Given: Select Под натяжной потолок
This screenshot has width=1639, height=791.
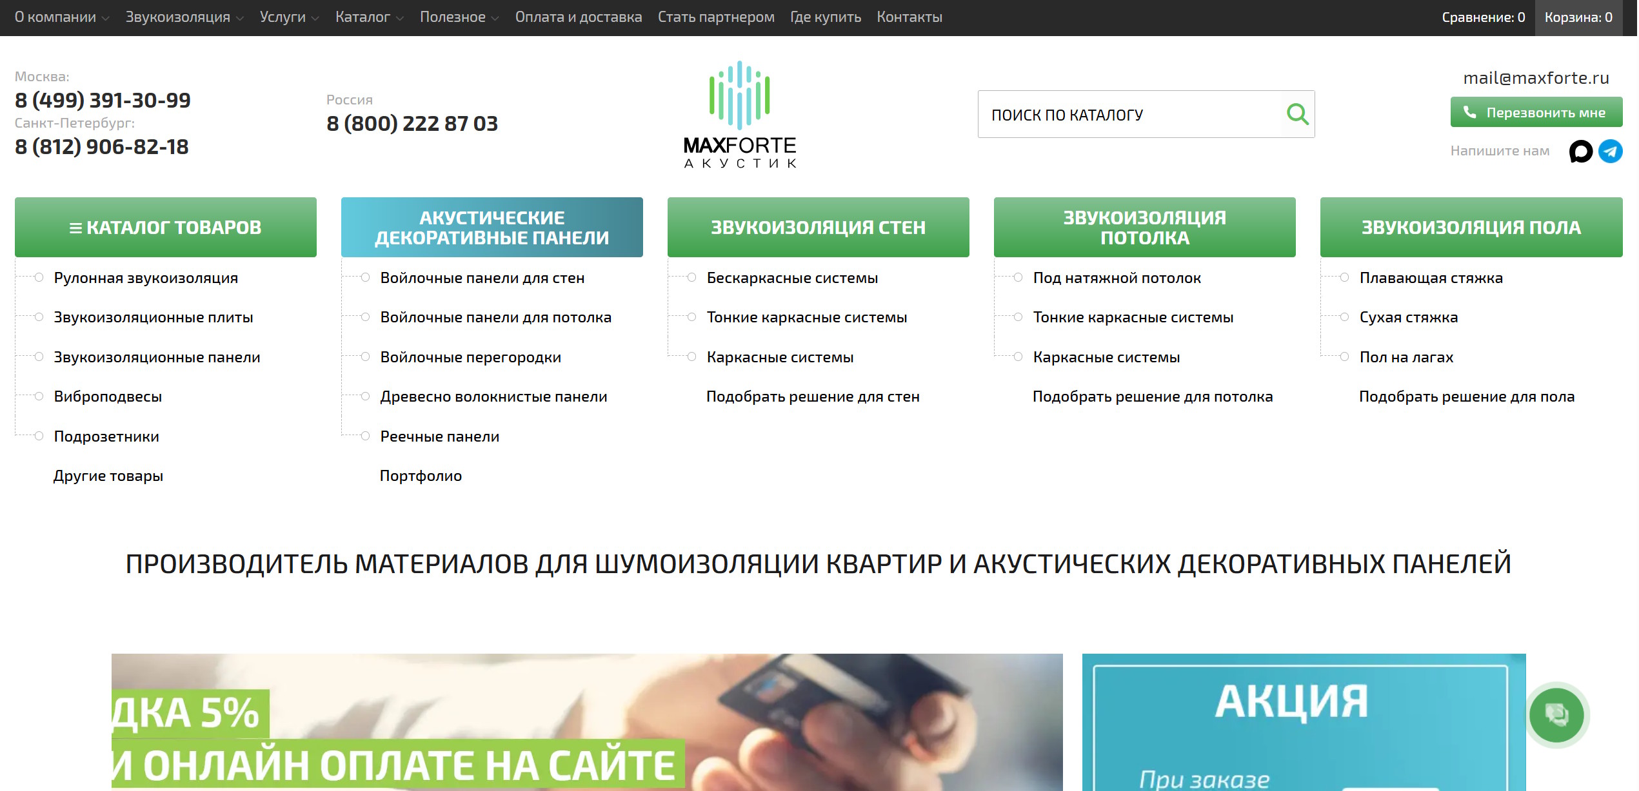Looking at the screenshot, I should point(1117,278).
